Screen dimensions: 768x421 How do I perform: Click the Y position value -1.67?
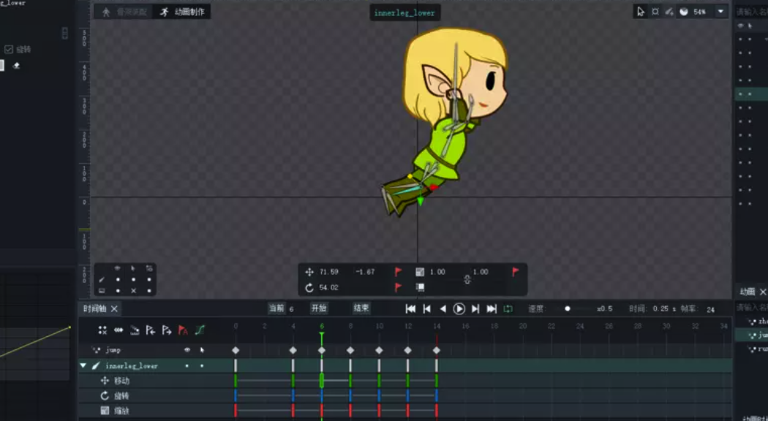pyautogui.click(x=365, y=272)
